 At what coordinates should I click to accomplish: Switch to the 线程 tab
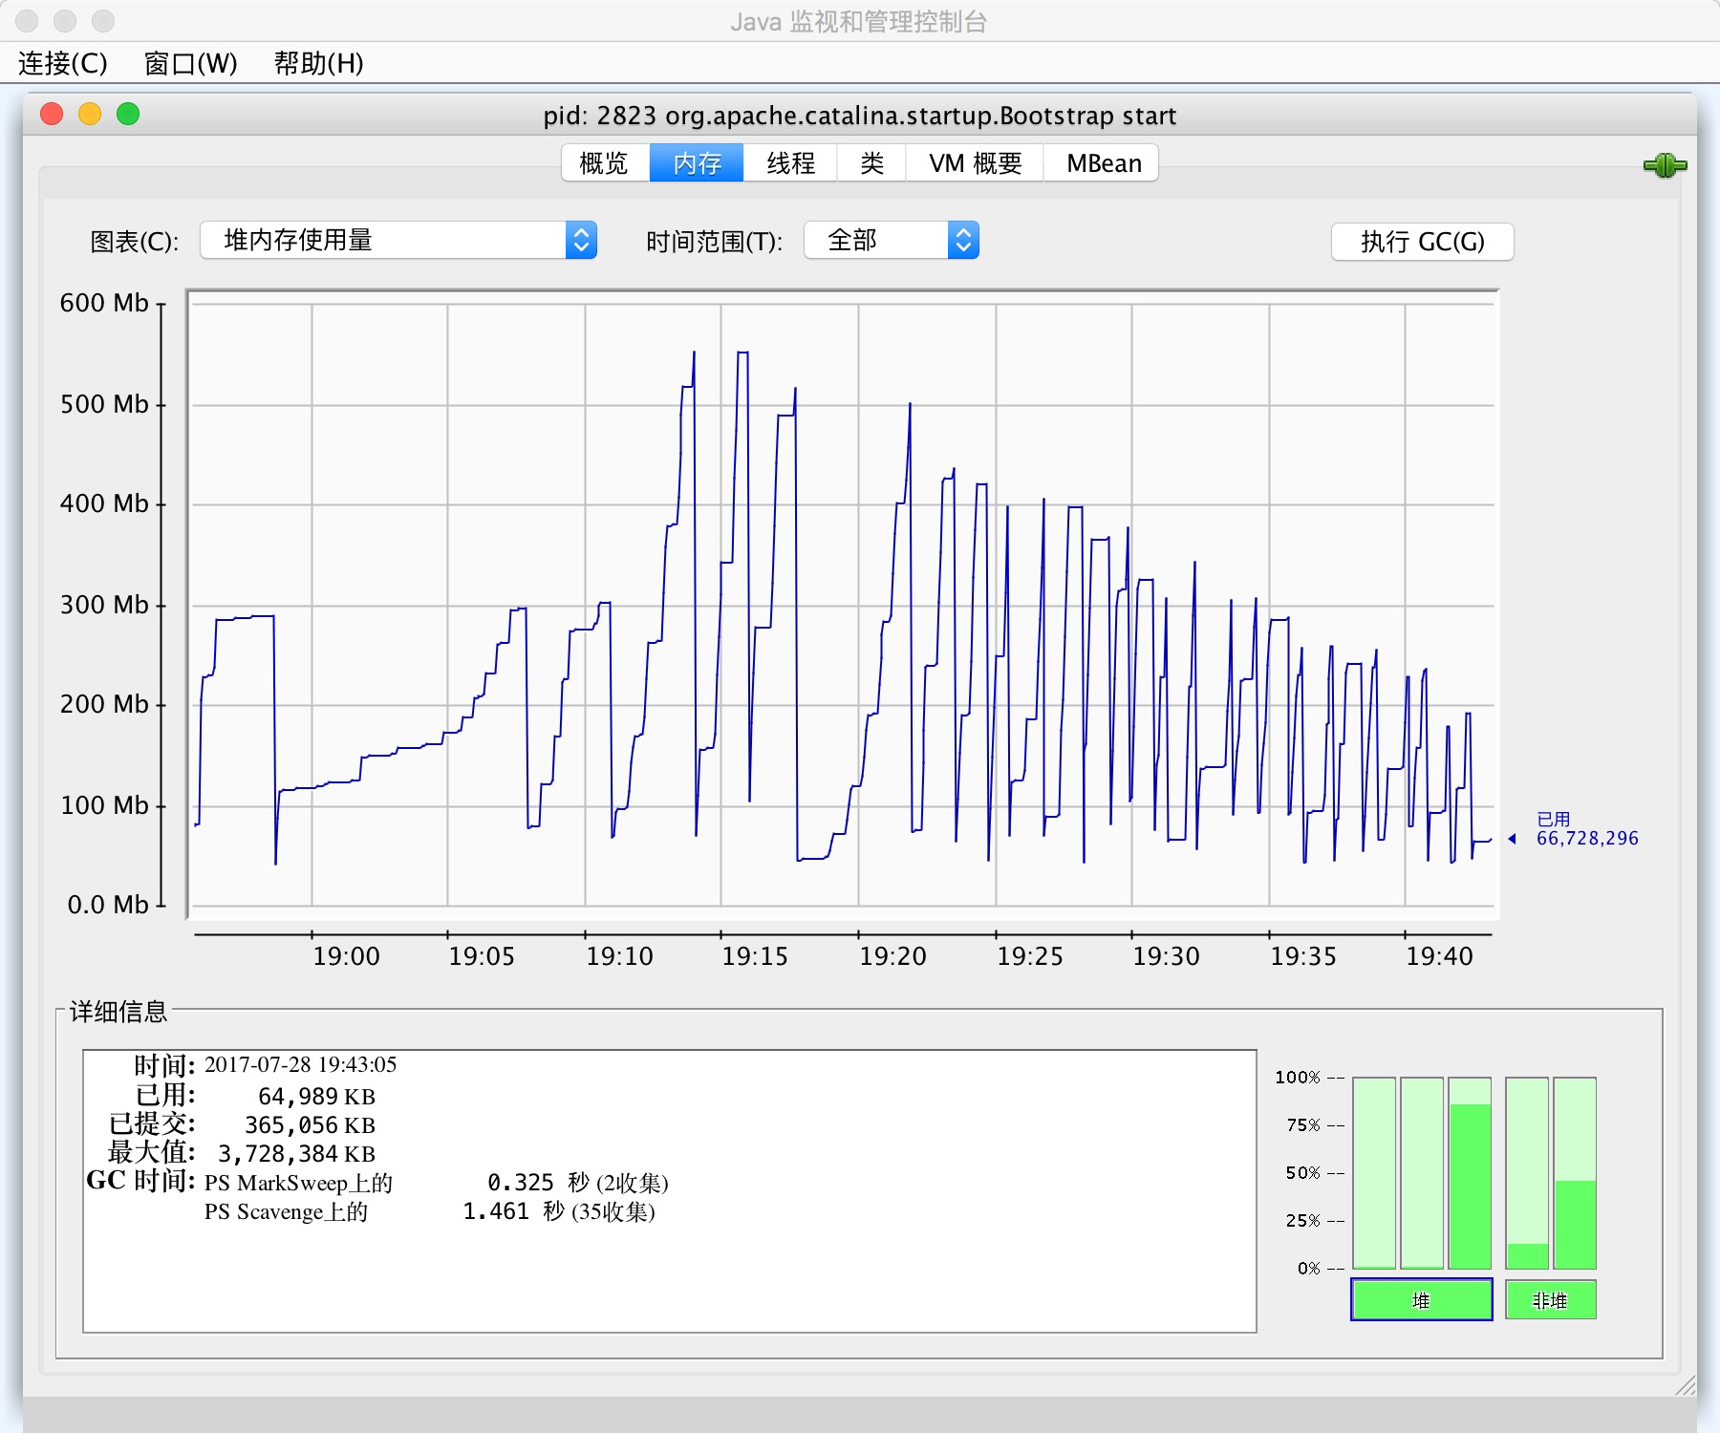pos(790,163)
